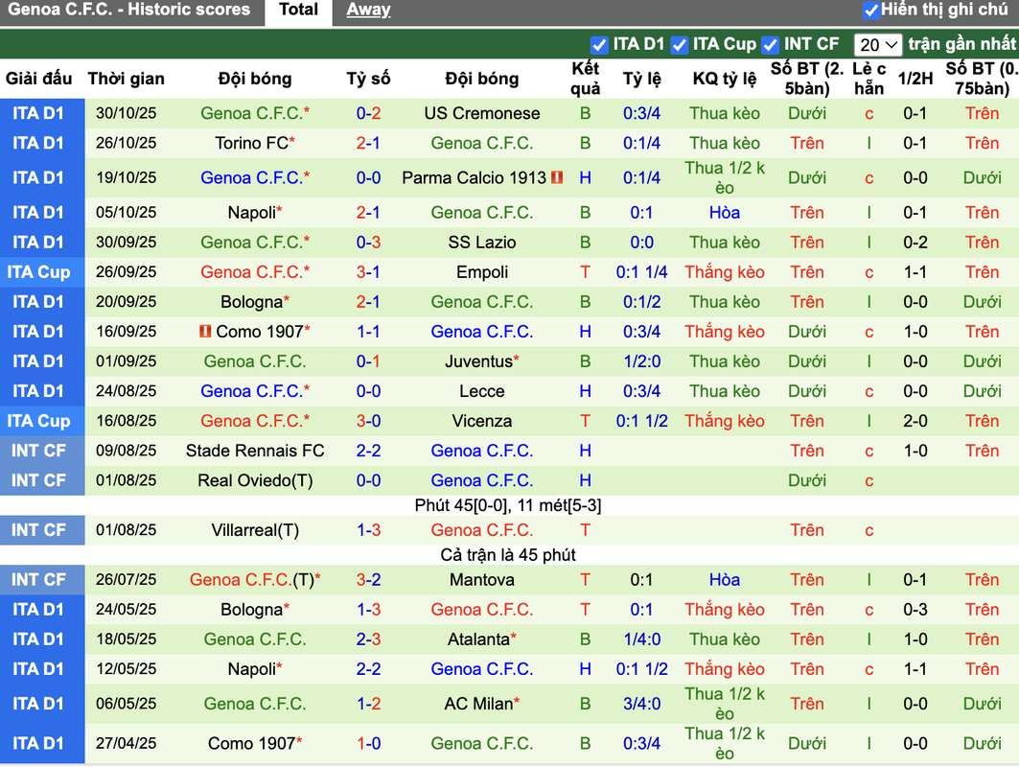Click the odds 3/4:0 in AC Milan row

[641, 704]
